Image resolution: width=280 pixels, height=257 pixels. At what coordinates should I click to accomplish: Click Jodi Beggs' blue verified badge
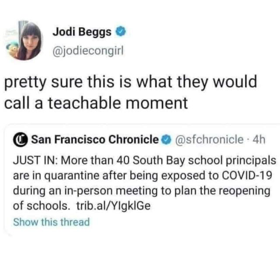tap(121, 32)
